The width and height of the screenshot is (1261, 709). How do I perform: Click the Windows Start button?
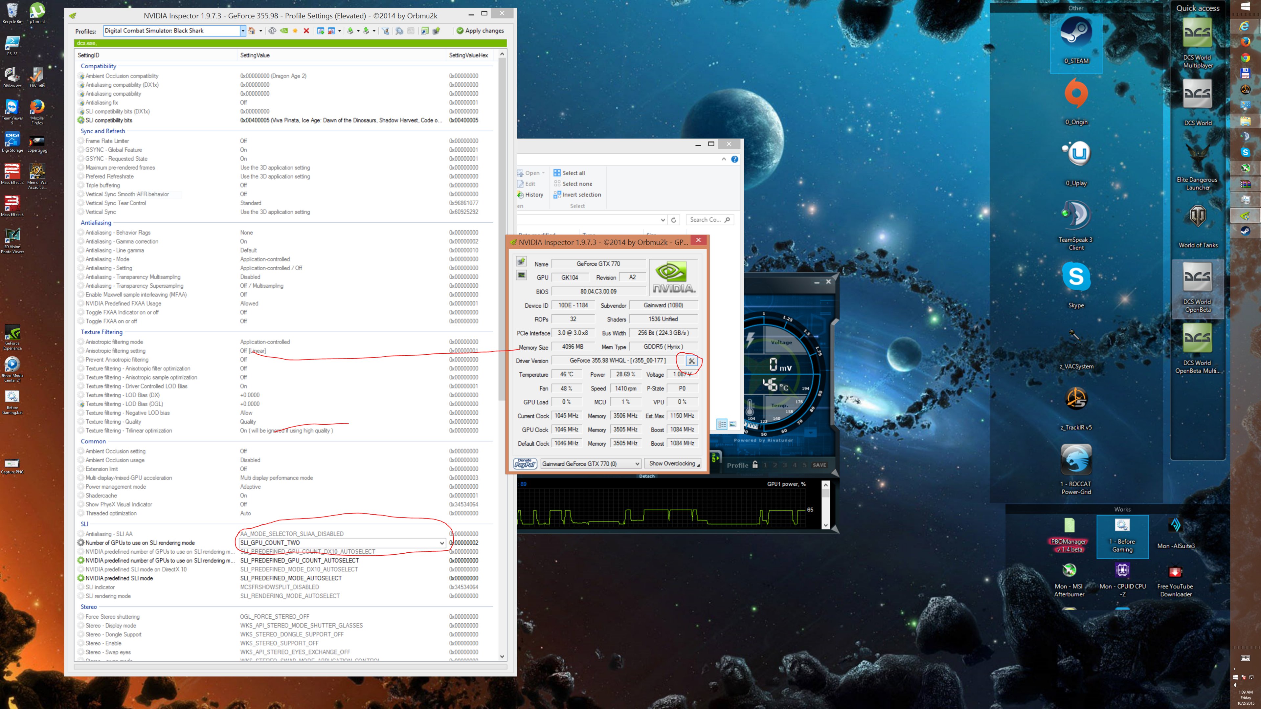click(x=1246, y=7)
